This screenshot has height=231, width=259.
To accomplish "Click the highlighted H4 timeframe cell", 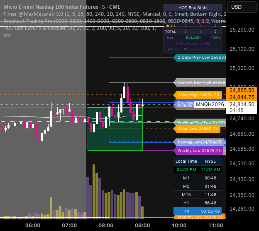I will [x=186, y=211].
